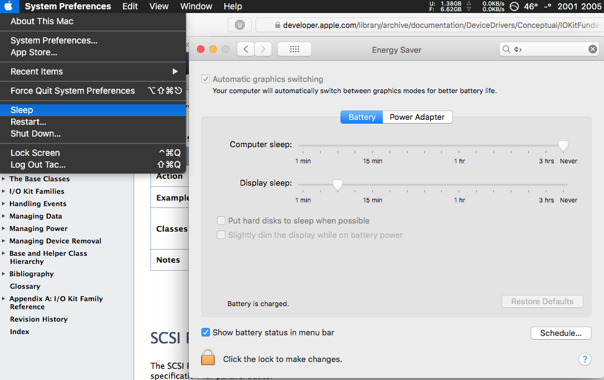Select Sleep from Apple menu
This screenshot has height=380, width=604.
tap(93, 110)
